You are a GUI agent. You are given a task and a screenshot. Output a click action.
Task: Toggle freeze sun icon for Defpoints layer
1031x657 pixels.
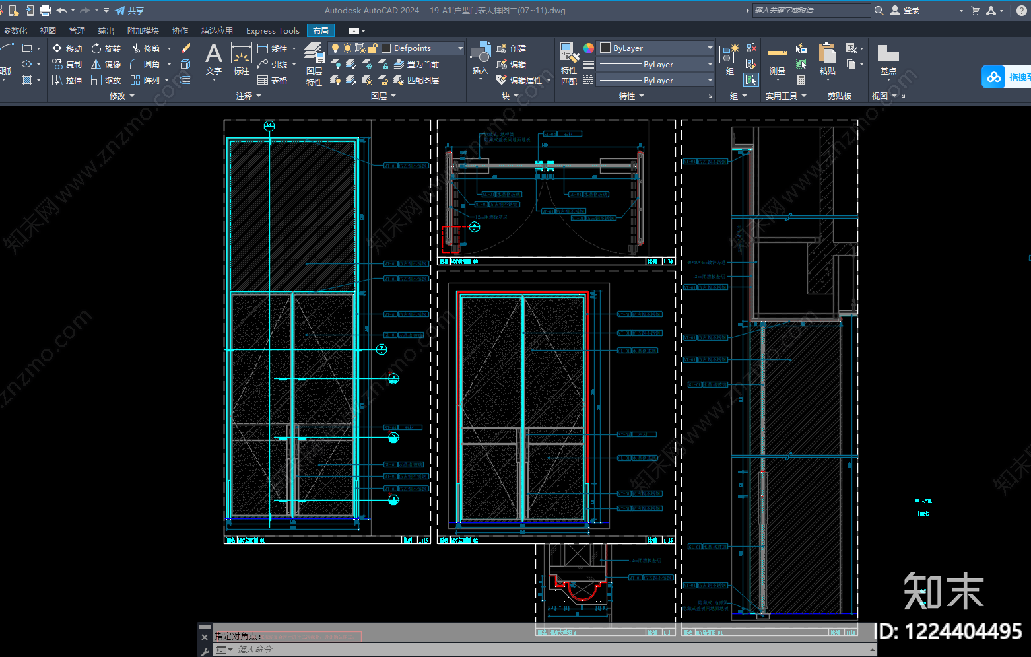point(347,48)
